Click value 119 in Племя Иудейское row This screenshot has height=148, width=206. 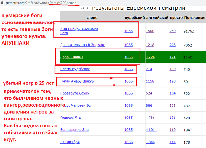173,69
